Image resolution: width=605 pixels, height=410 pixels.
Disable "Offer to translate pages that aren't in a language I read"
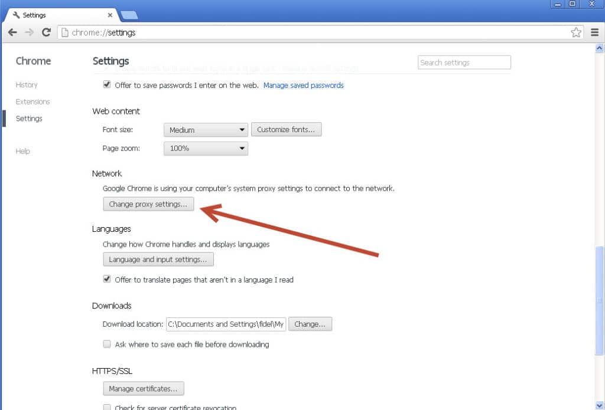(107, 280)
